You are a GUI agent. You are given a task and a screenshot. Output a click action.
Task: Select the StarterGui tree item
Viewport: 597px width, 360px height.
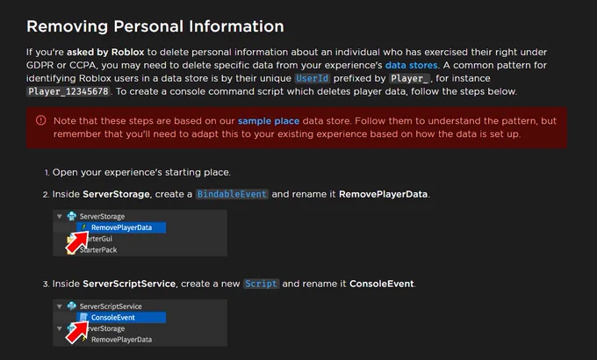tap(100, 239)
